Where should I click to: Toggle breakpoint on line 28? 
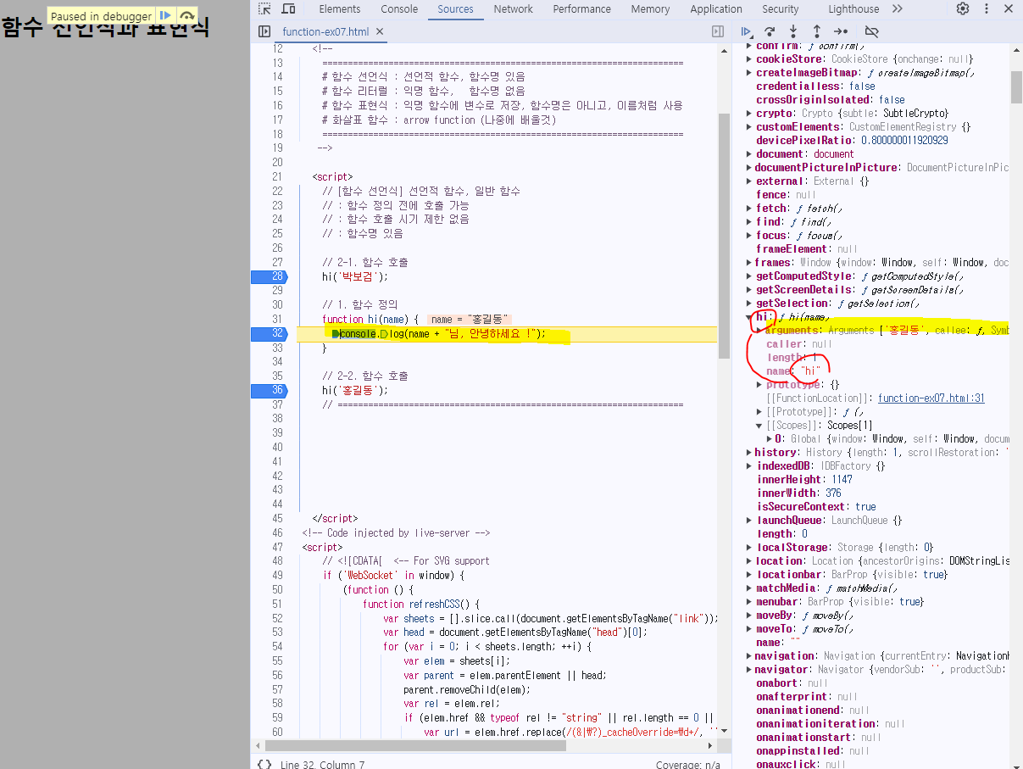pyautogui.click(x=270, y=276)
